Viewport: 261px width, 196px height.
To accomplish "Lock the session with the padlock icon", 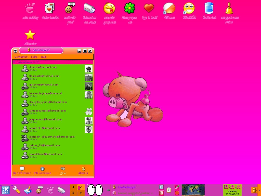I will (161, 187).
